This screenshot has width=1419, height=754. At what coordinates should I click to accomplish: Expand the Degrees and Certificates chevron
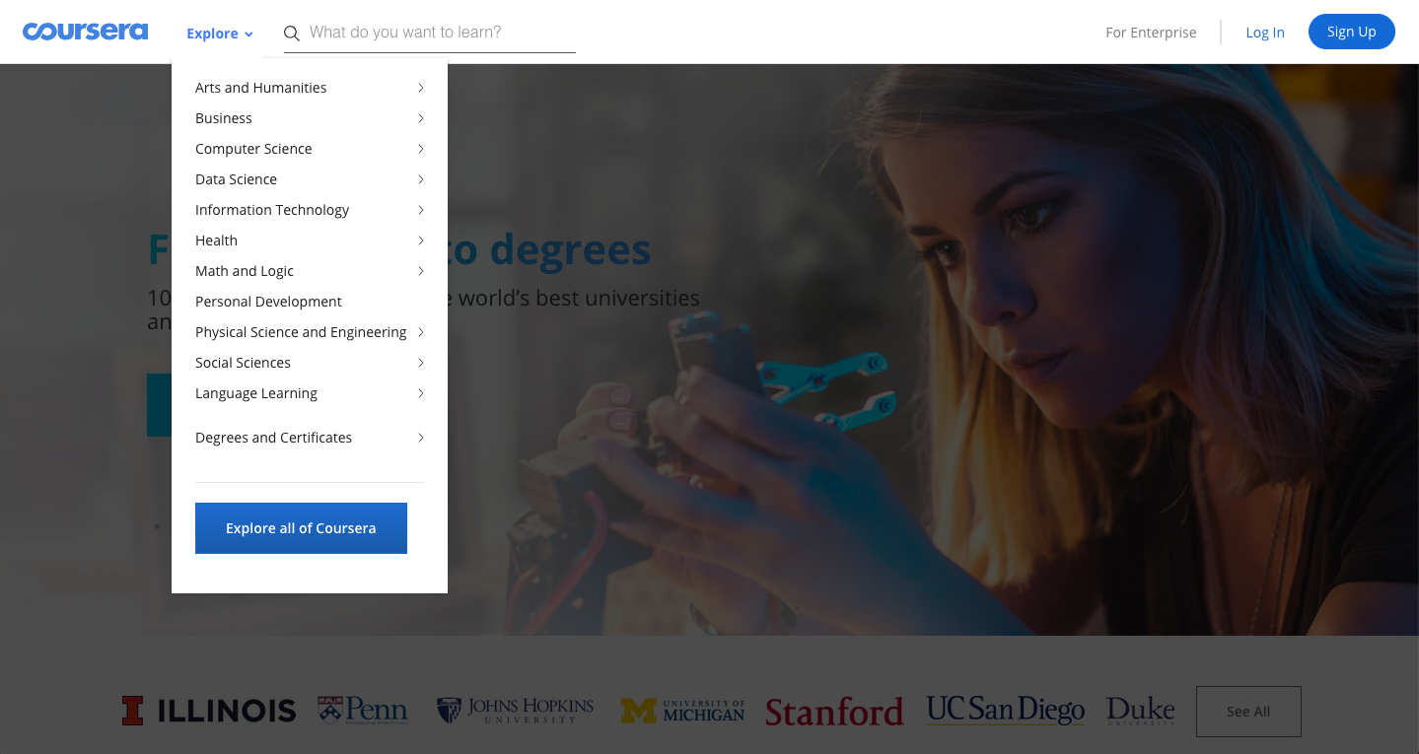coord(421,438)
